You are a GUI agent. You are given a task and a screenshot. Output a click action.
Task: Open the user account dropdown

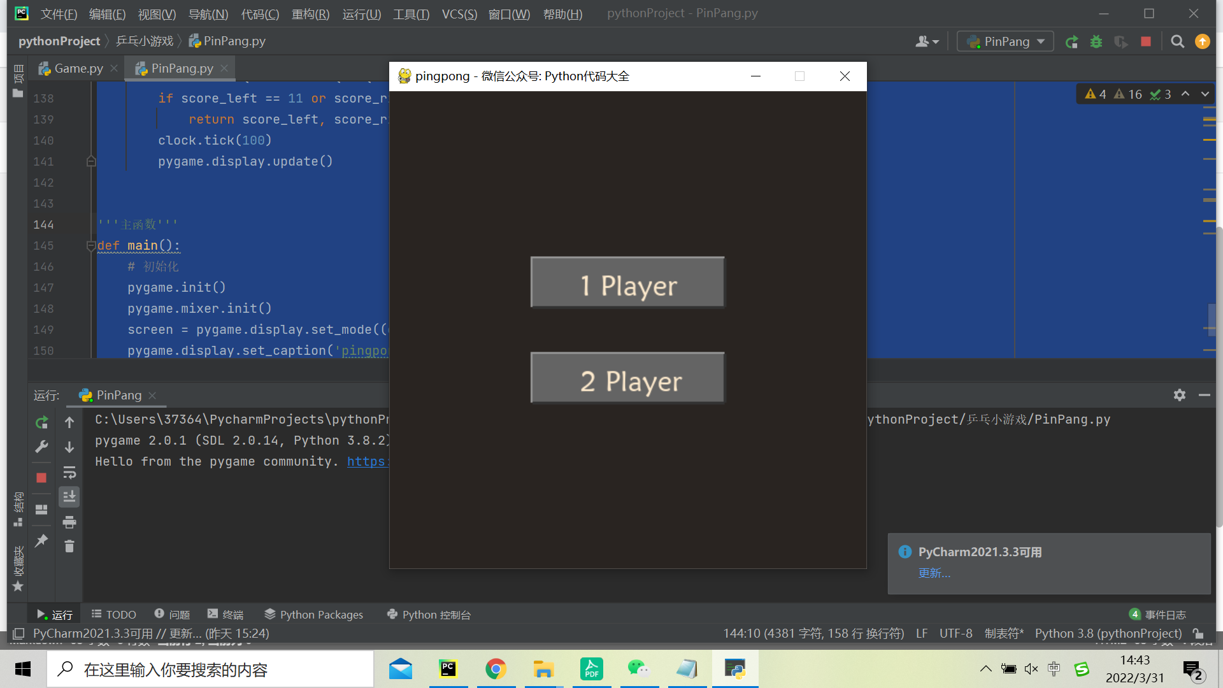[x=927, y=42]
